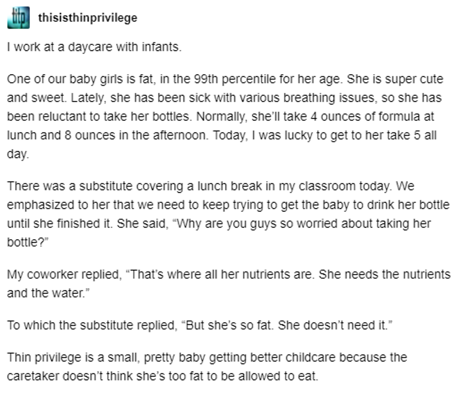Click the line starting "emphasized to her"
460x399 pixels.
click(228, 205)
